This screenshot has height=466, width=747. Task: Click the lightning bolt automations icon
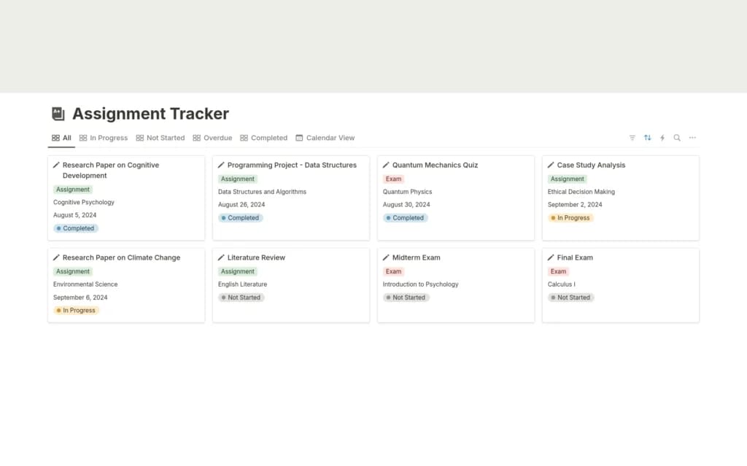pyautogui.click(x=662, y=138)
